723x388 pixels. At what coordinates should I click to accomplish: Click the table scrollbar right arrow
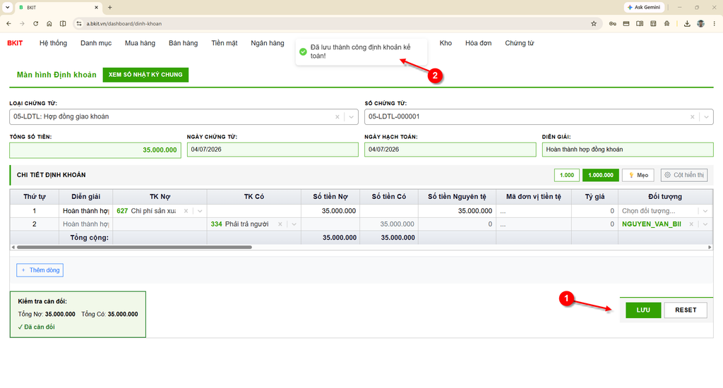point(710,248)
